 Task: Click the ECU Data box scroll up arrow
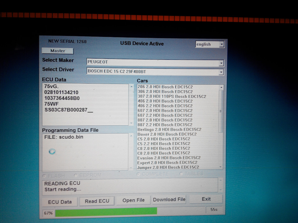pyautogui.click(x=131, y=87)
